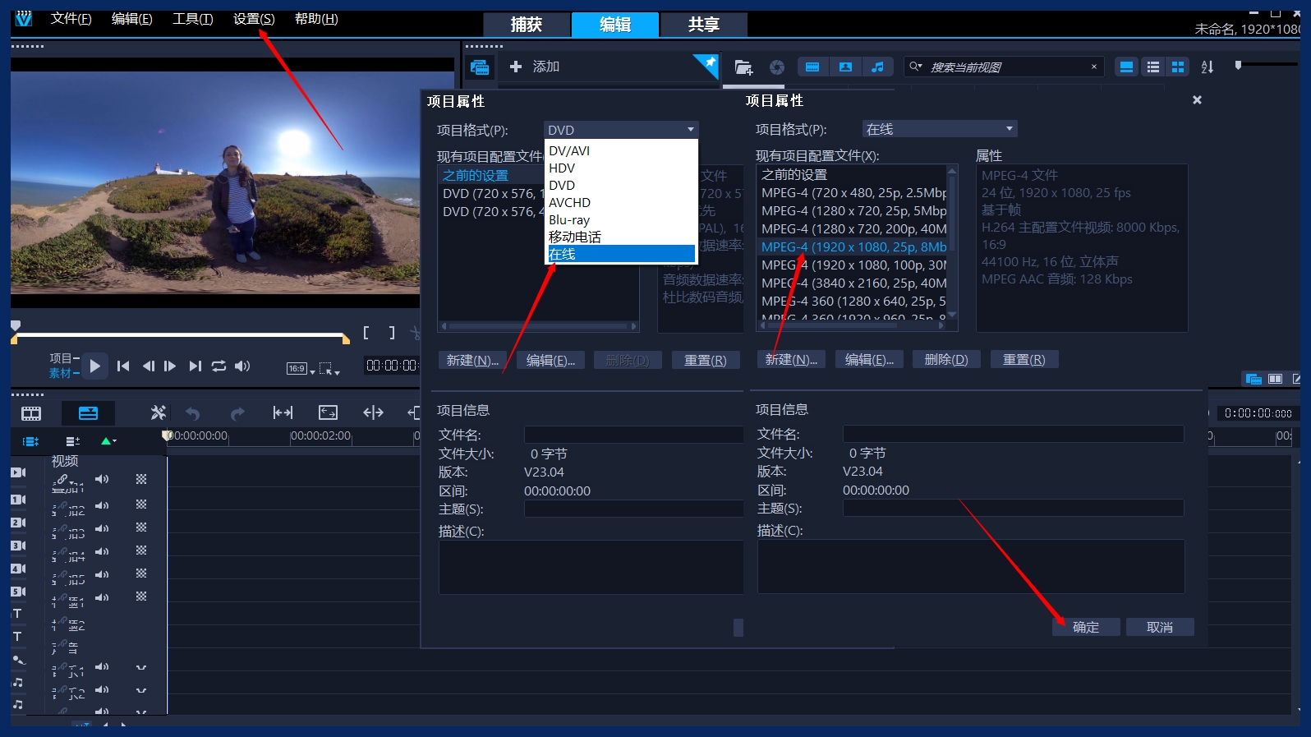Switch timeline to storyboard view
Screen dimensions: 1311x737
(x=31, y=413)
